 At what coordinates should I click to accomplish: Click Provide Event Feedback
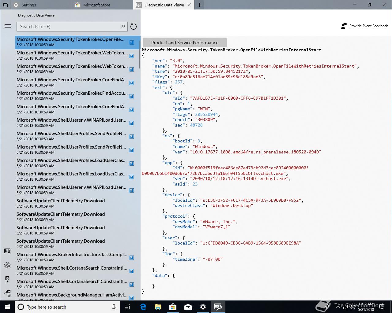click(x=364, y=26)
